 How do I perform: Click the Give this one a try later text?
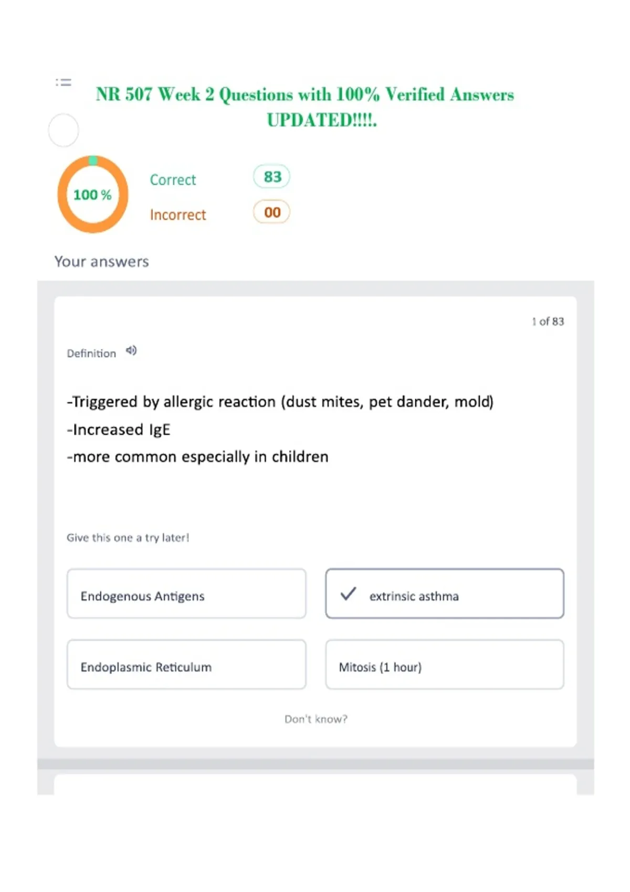(x=128, y=538)
